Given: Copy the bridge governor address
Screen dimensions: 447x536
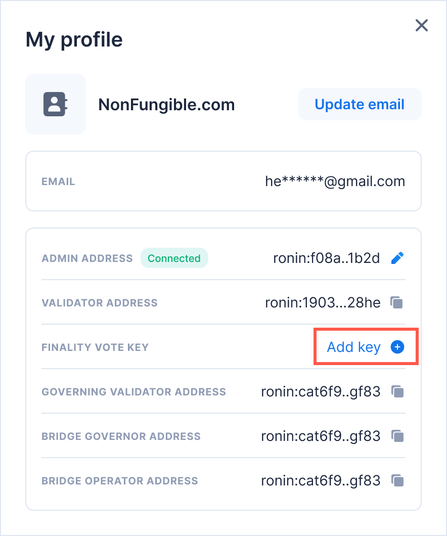Looking at the screenshot, I should point(397,436).
